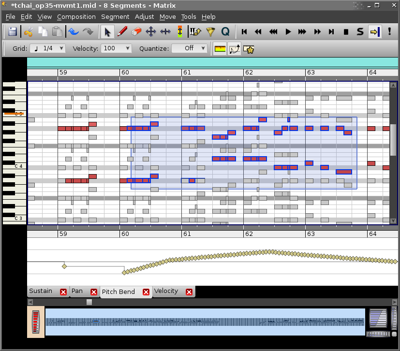This screenshot has width=400, height=351.
Task: Open the Quantize tool via Q icon
Action: click(225, 31)
